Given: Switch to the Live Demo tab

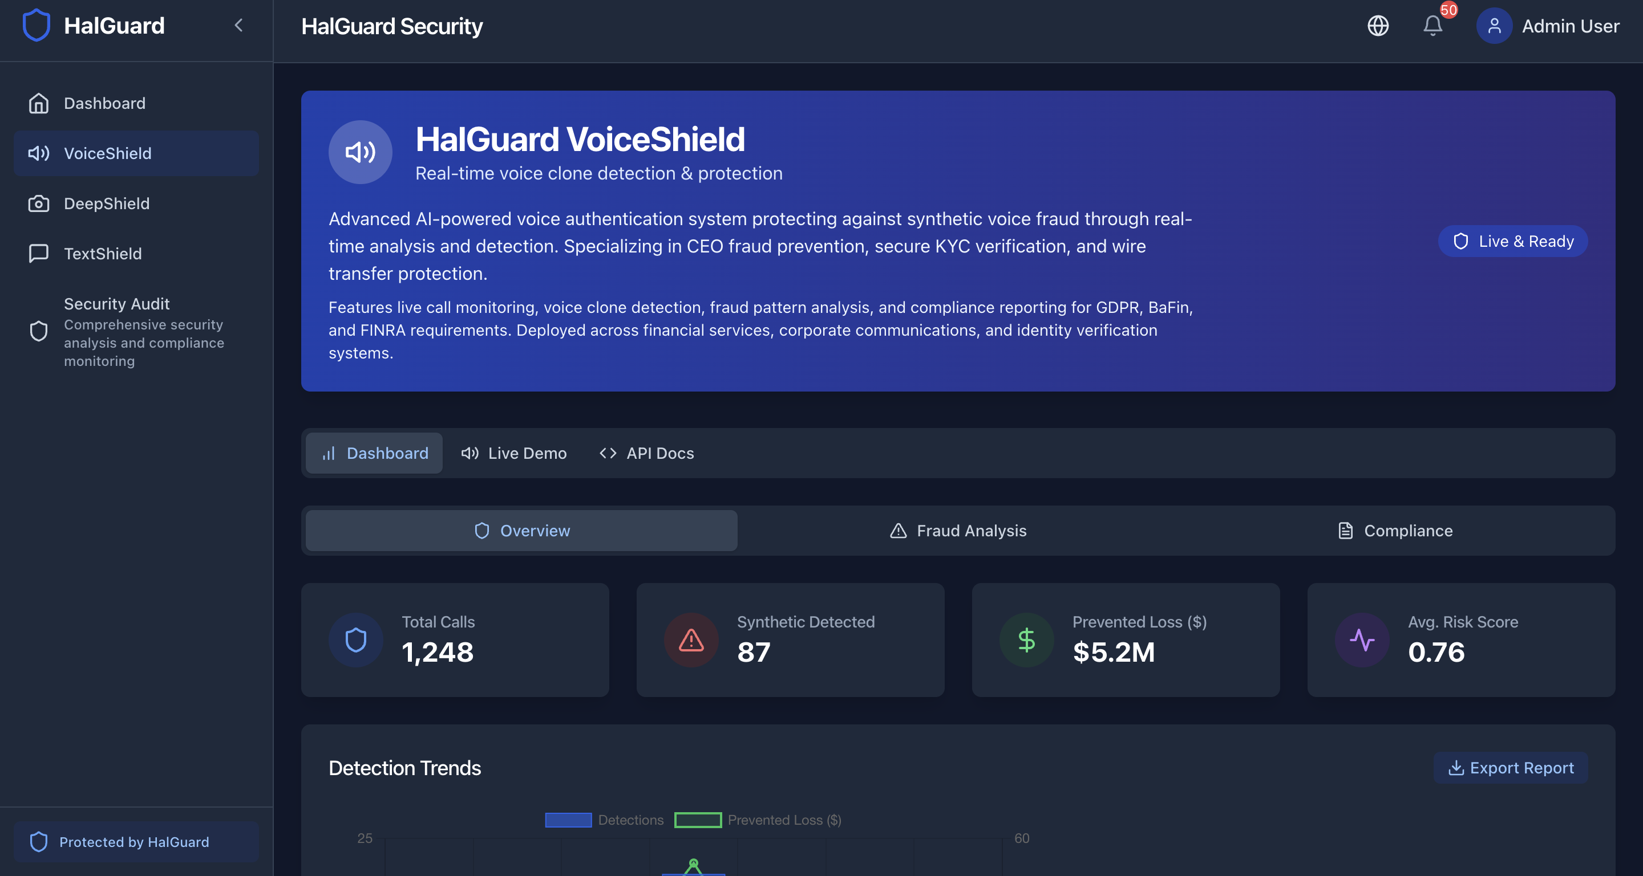Looking at the screenshot, I should coord(514,453).
